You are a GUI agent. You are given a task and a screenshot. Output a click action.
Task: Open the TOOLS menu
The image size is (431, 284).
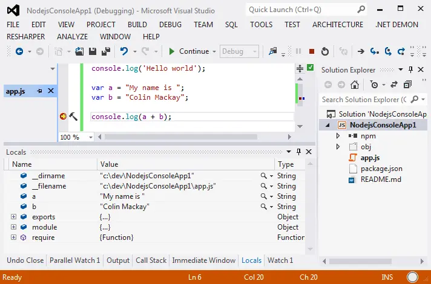[x=261, y=25]
